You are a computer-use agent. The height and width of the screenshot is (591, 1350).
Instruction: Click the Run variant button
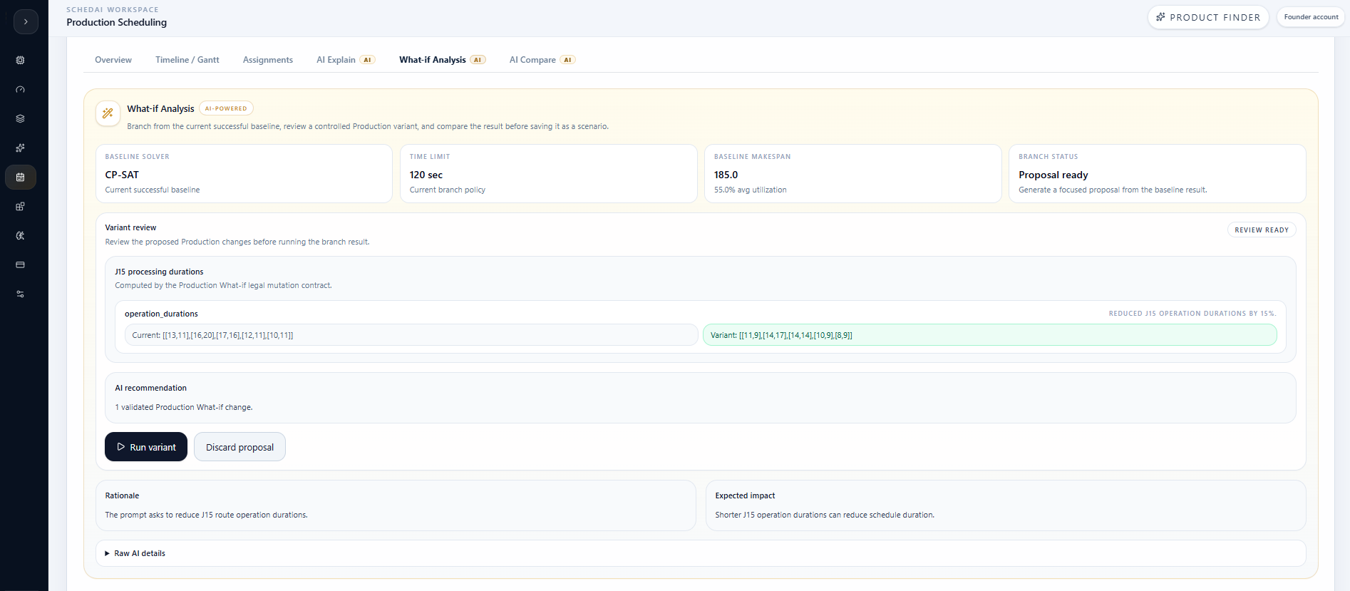tap(146, 447)
